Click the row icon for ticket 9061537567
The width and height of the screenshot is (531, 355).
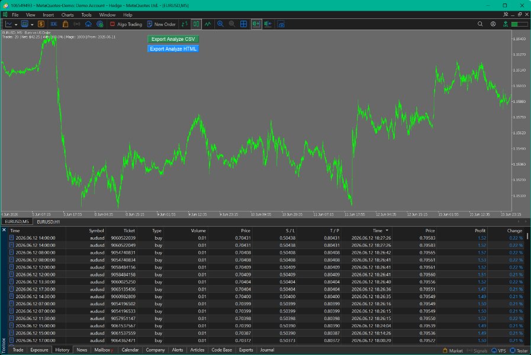pyautogui.click(x=11, y=326)
